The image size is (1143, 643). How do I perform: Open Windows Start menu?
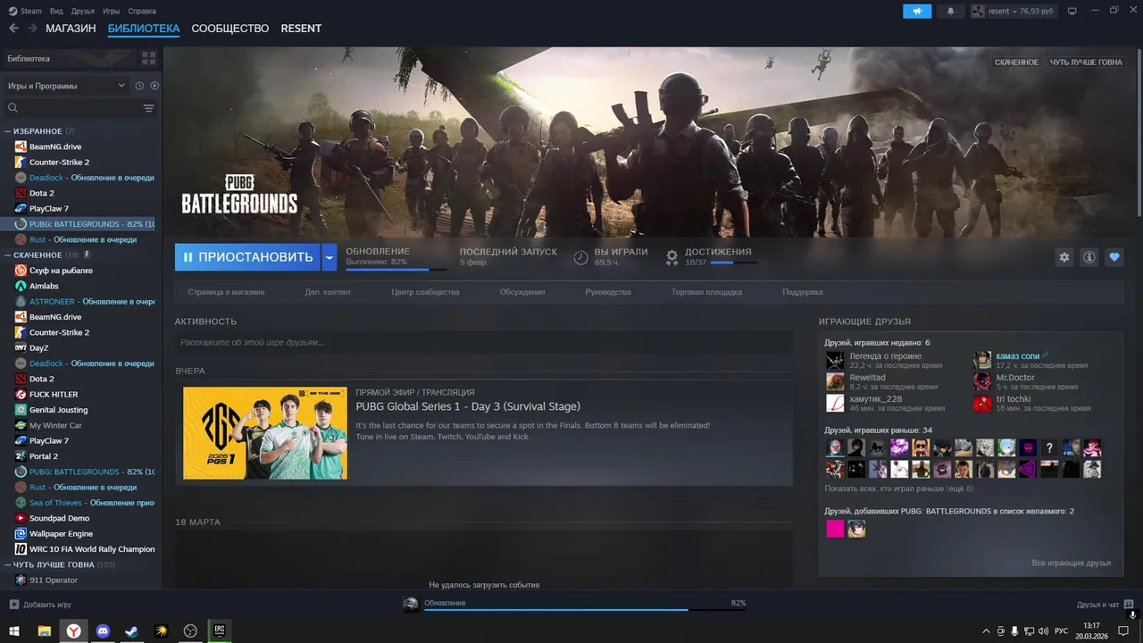(14, 630)
